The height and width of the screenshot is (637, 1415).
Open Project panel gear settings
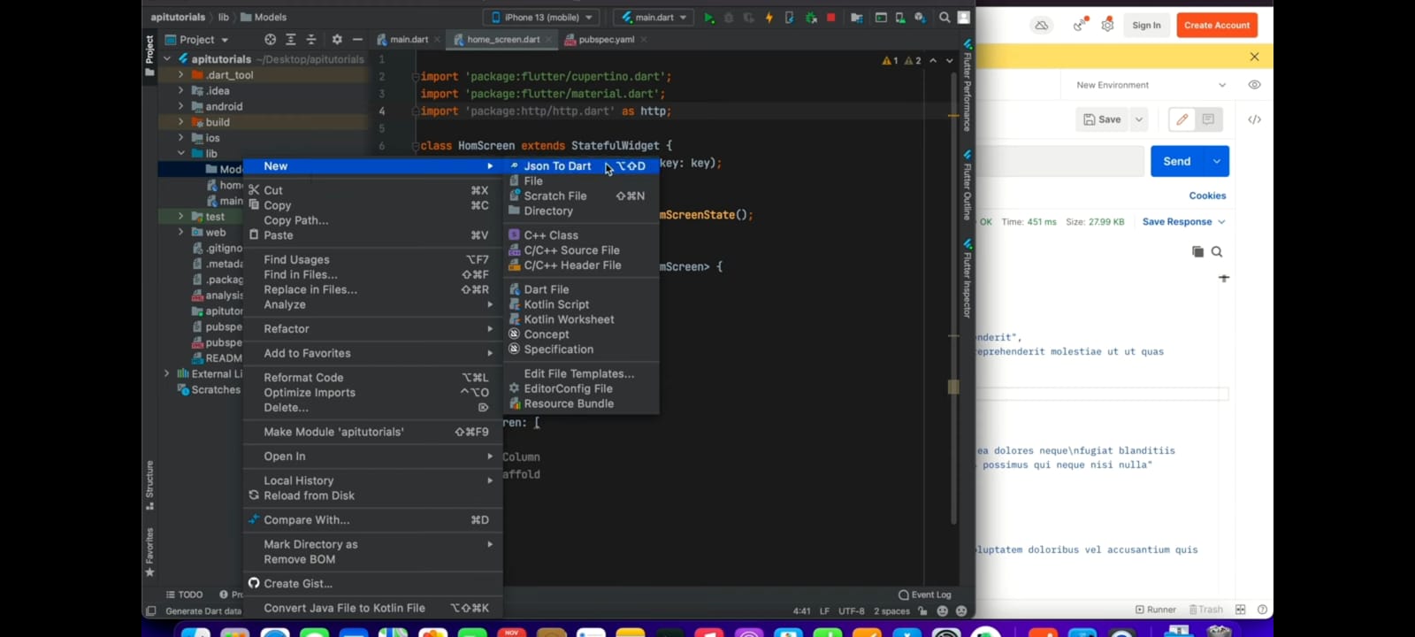pos(337,40)
